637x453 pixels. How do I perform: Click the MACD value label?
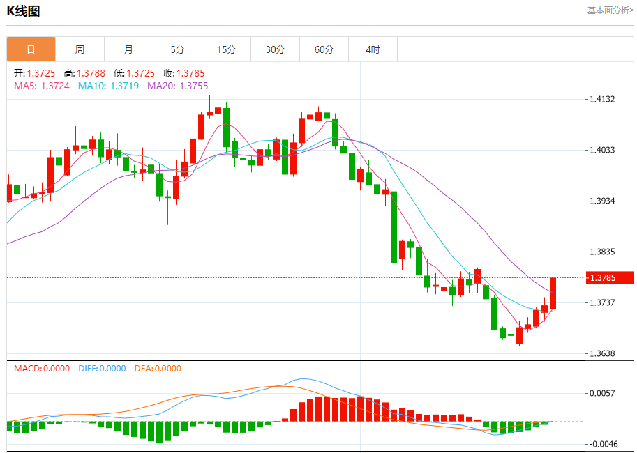(x=42, y=369)
